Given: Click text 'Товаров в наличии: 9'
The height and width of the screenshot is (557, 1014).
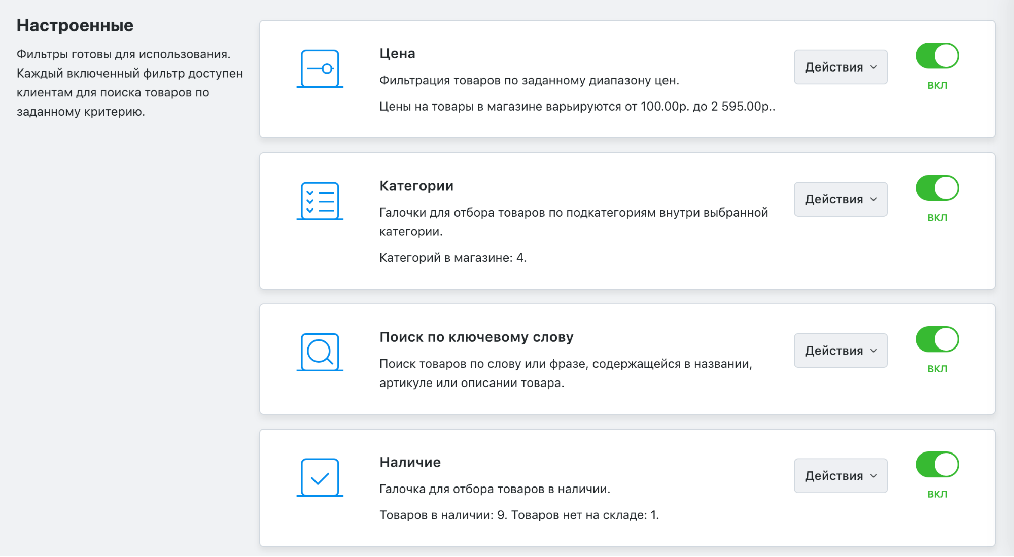Looking at the screenshot, I should point(442,515).
